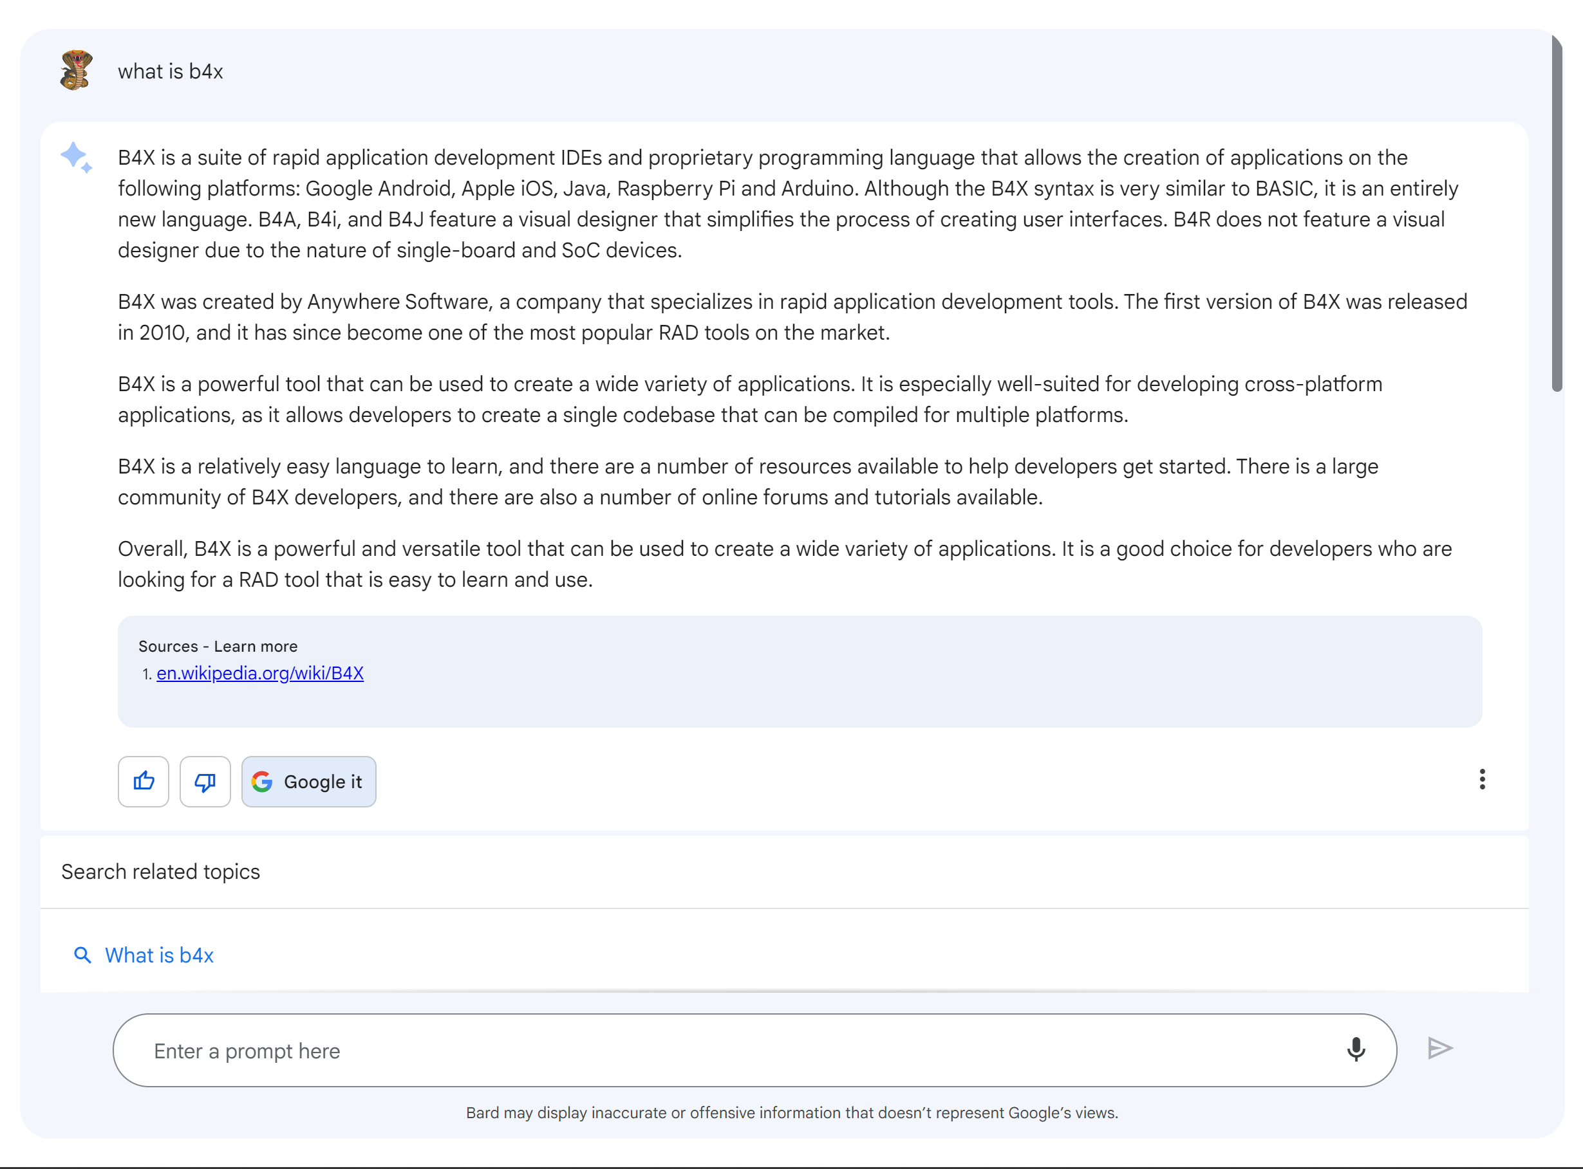The width and height of the screenshot is (1583, 1169).
Task: Click the cobra user avatar icon
Action: [x=77, y=70]
